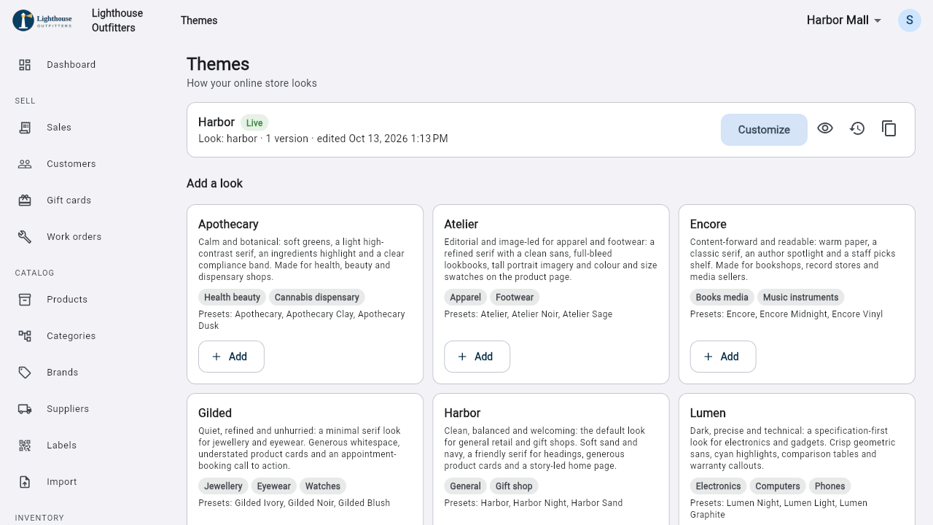Click the Sales receipt icon
The image size is (933, 525).
[x=25, y=128]
